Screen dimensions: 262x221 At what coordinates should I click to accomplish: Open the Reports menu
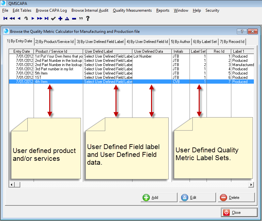(162, 10)
